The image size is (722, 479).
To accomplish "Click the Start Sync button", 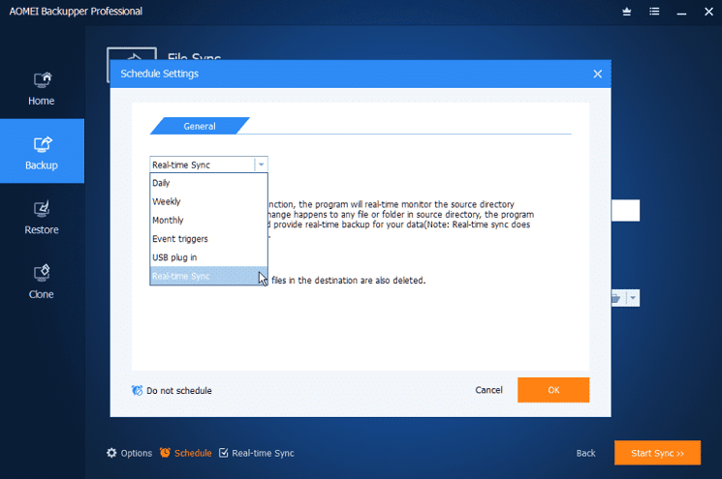I will click(x=657, y=453).
